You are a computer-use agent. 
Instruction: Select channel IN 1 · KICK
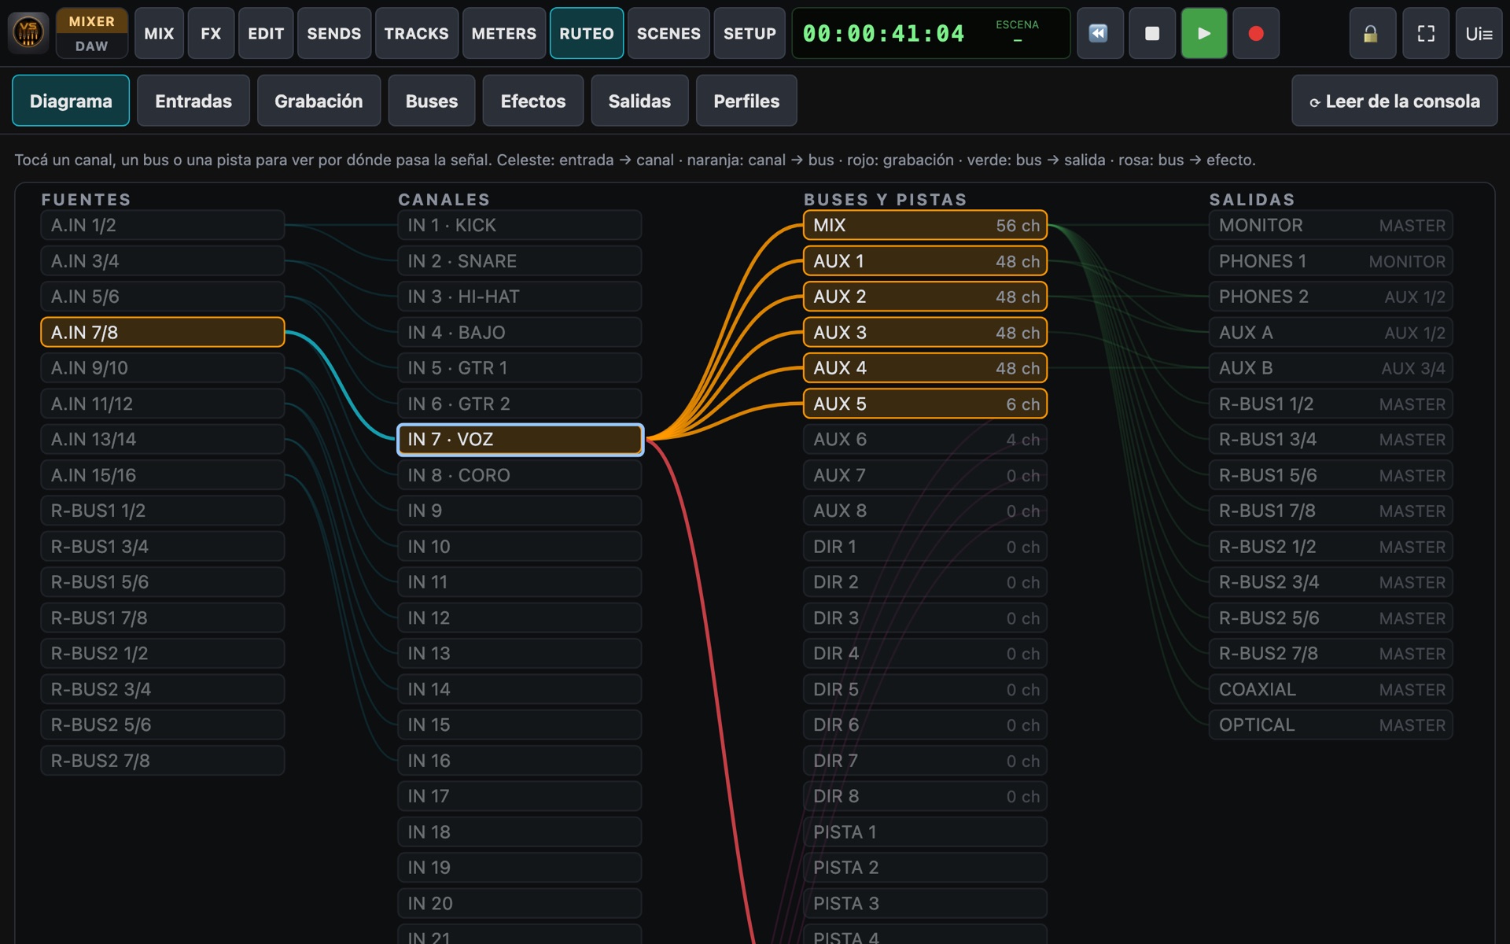tap(520, 225)
